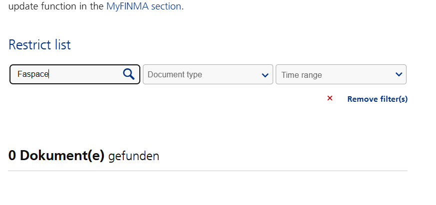Click the 'update function in the' text
The image size is (436, 205).
point(56,6)
